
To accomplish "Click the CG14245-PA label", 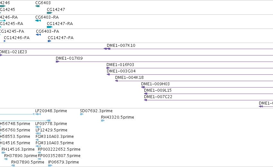I will (x=12, y=31).
